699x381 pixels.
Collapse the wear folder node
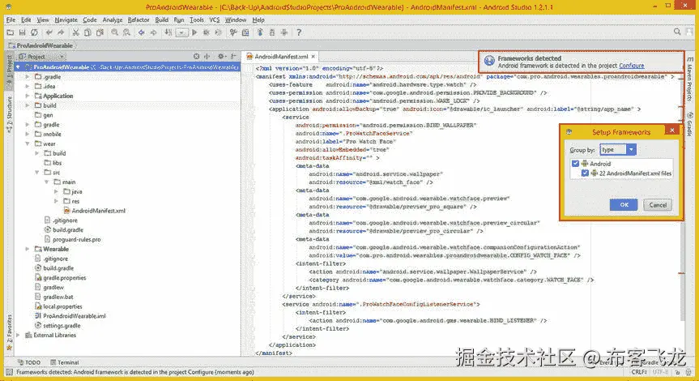[x=28, y=143]
